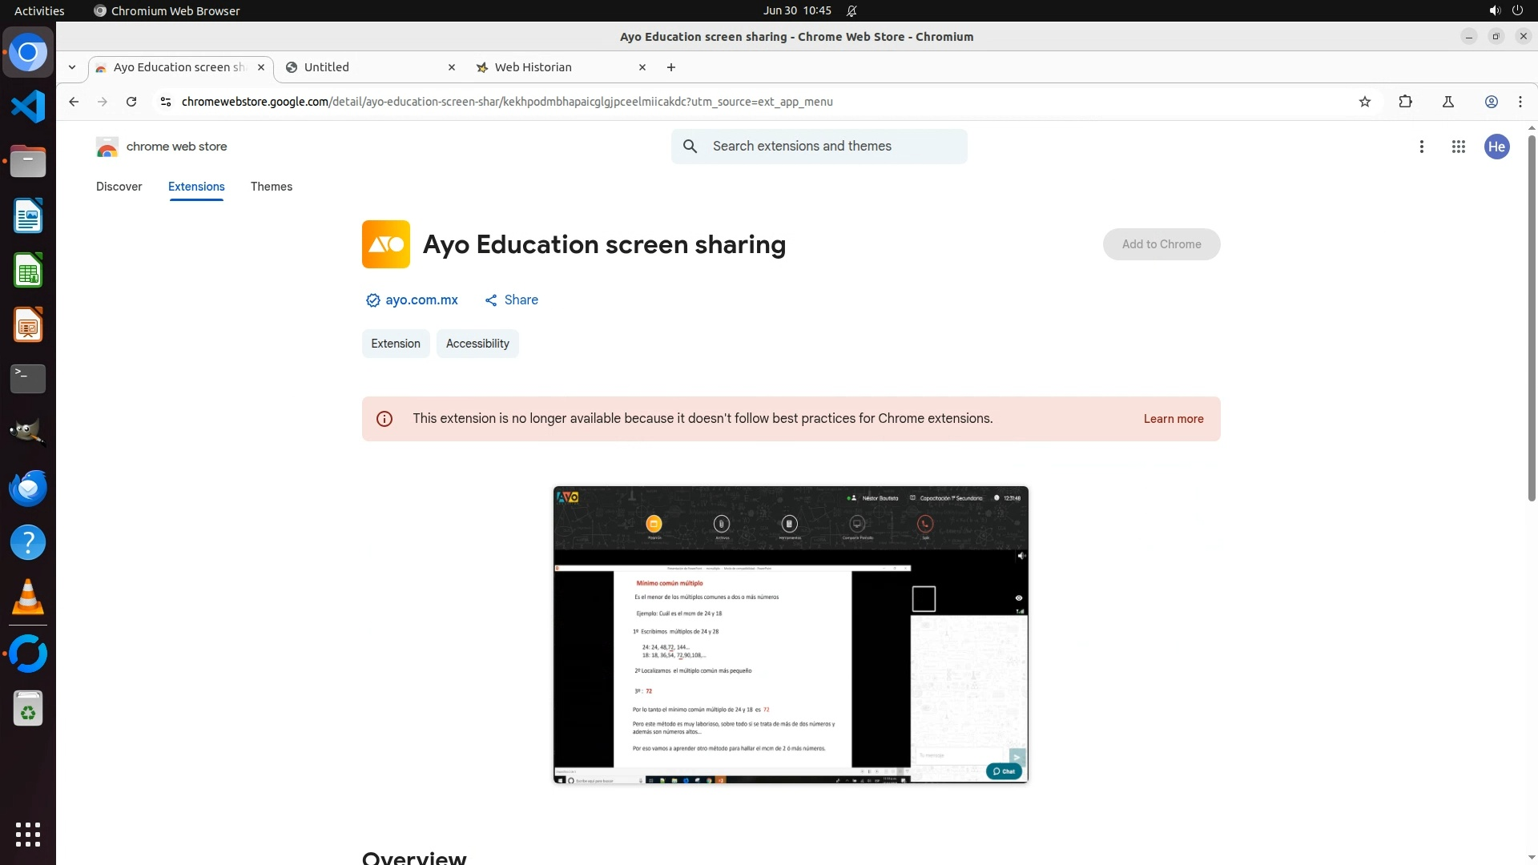
Task: Switch to the Web Historian tab
Action: pyautogui.click(x=533, y=67)
